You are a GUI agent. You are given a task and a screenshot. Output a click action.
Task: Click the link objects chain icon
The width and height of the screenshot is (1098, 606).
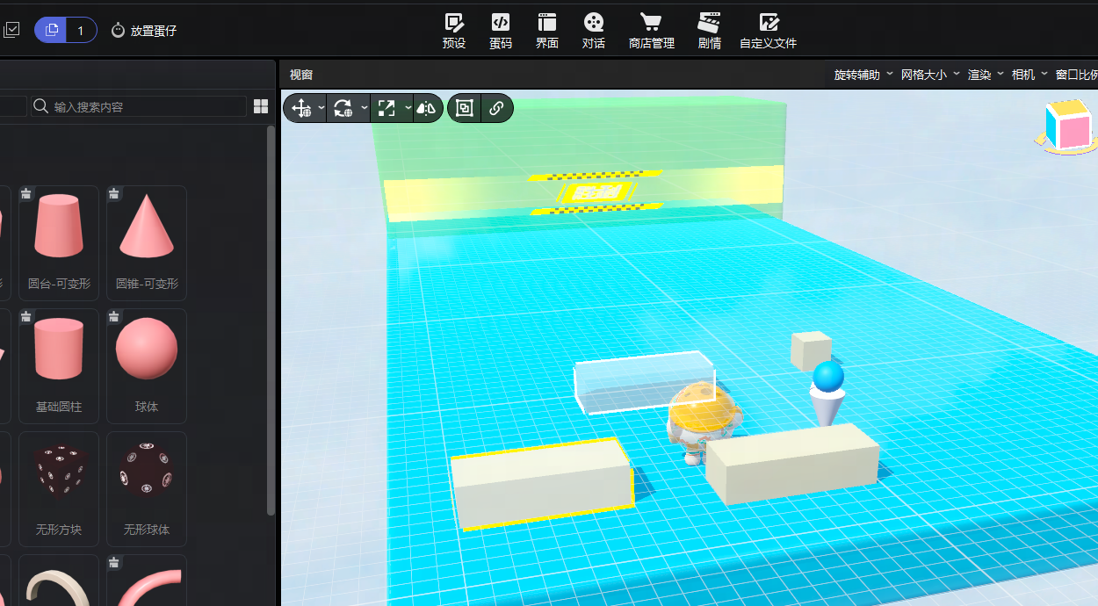pyautogui.click(x=496, y=108)
